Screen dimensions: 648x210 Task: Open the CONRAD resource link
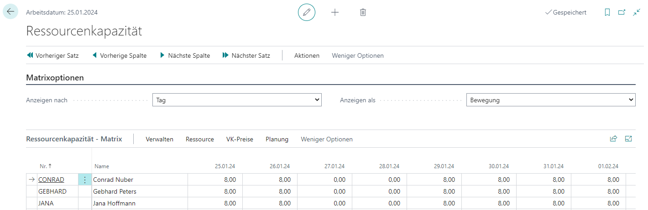pyautogui.click(x=51, y=180)
